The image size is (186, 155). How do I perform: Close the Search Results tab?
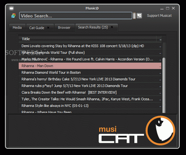[112, 27]
